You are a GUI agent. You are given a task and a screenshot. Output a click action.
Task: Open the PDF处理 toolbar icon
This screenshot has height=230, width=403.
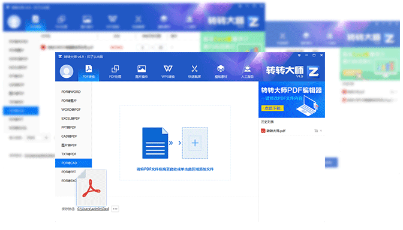[115, 71]
